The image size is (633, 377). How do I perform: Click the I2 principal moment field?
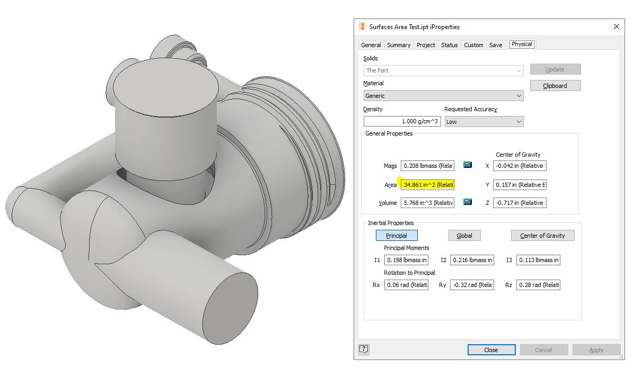472,260
